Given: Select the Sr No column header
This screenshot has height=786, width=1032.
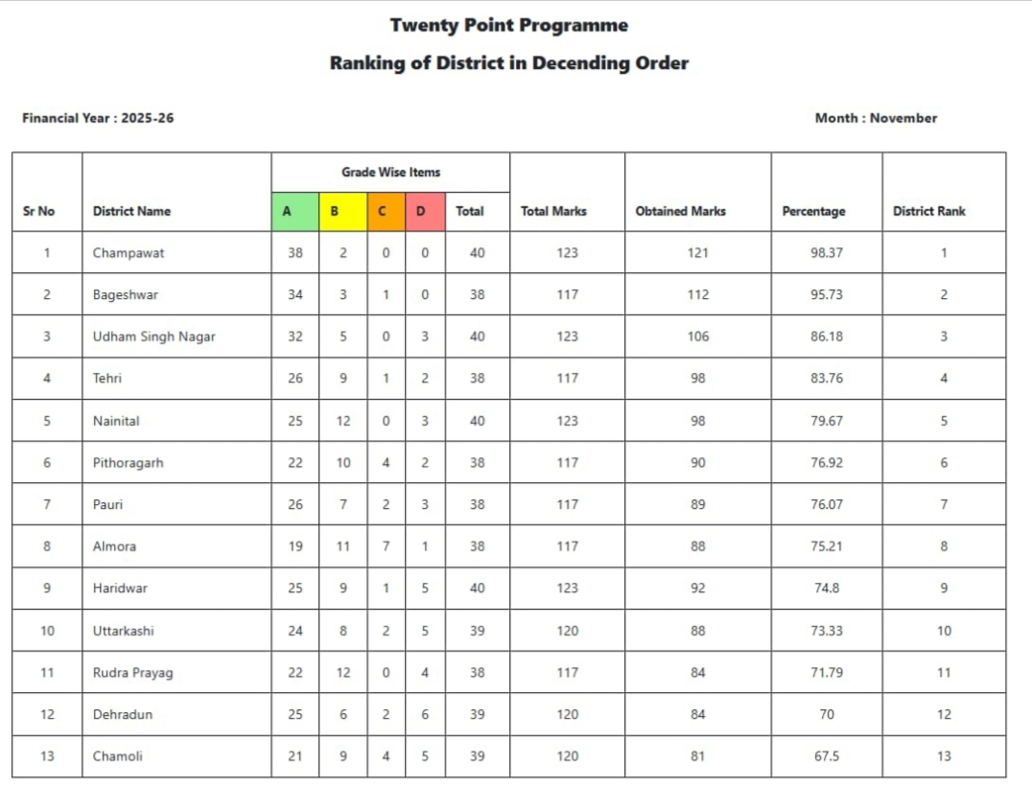Looking at the screenshot, I should tap(38, 211).
